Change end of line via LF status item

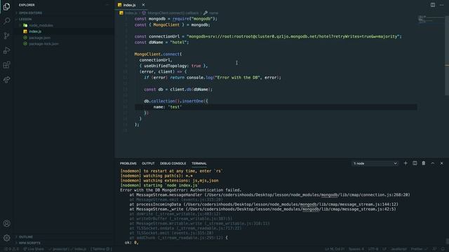click(384, 249)
